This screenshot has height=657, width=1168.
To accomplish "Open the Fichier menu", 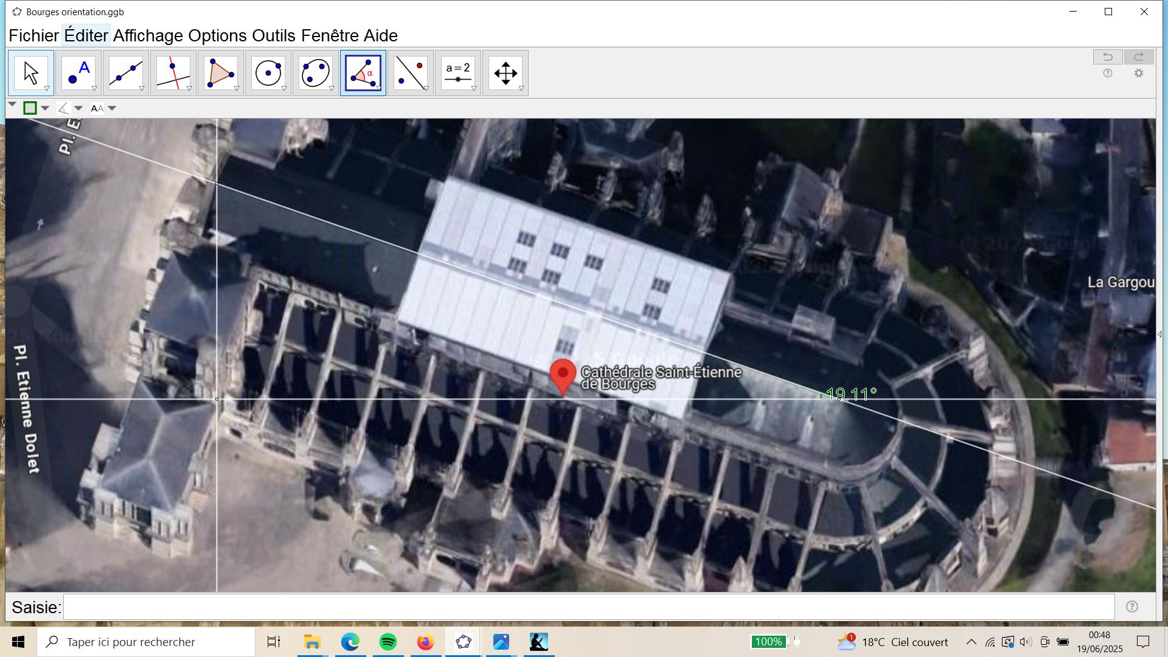I will point(33,36).
